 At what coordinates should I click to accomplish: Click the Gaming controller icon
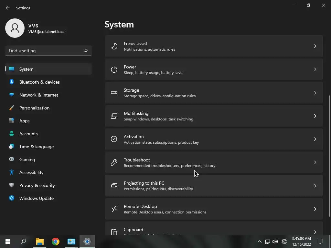click(x=12, y=159)
